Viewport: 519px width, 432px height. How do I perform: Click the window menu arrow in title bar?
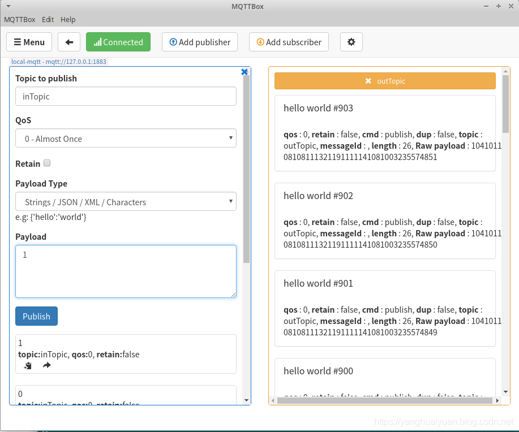point(8,6)
